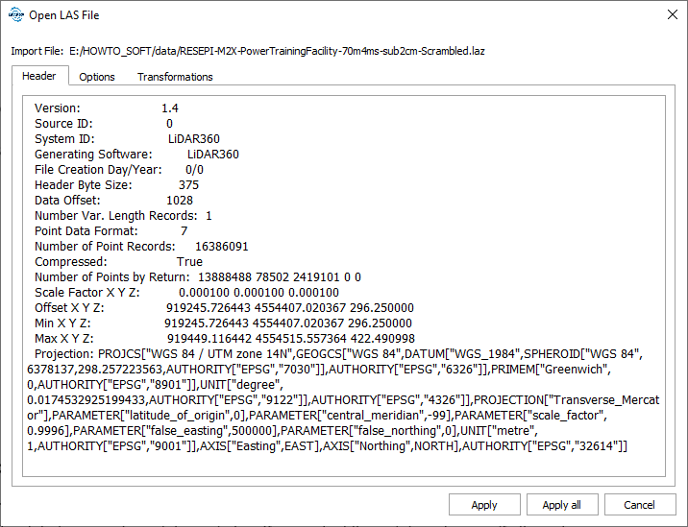Switch to the Header tab

(39, 76)
